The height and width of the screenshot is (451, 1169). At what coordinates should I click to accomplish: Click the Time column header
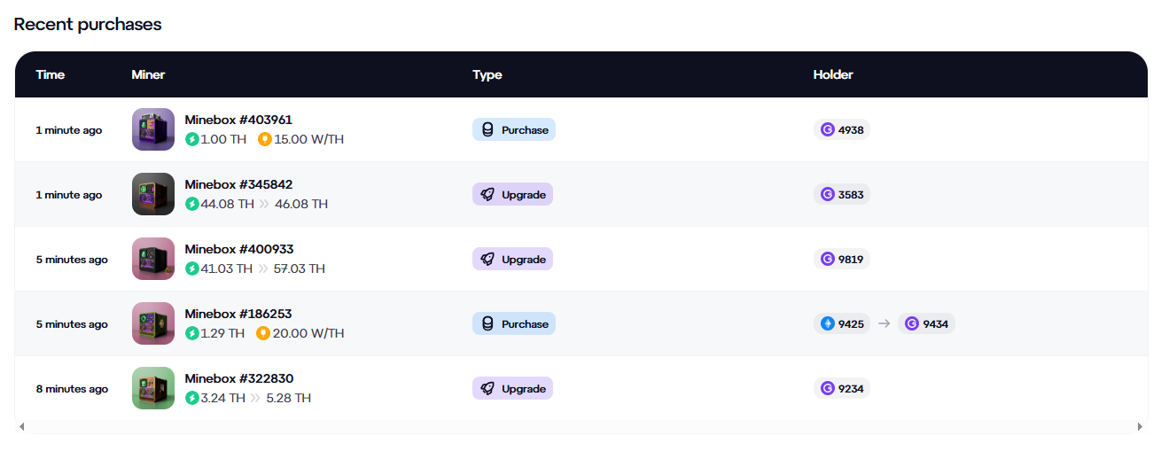click(x=51, y=74)
